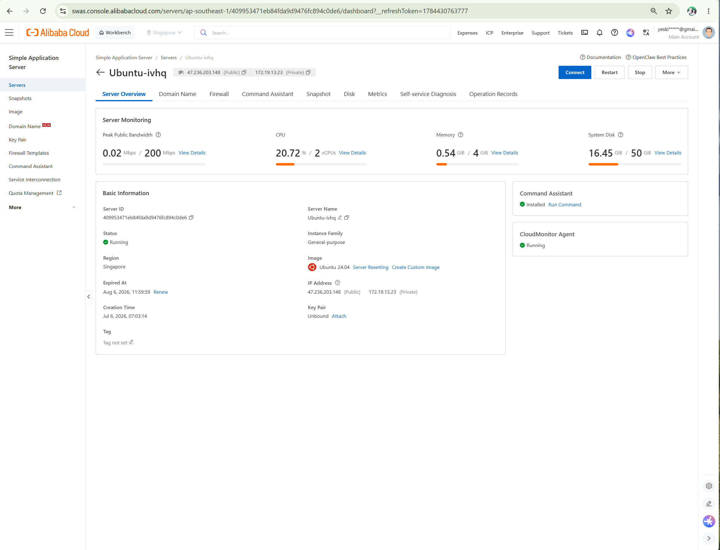Screen dimensions: 720x550
Task: Open Cloud Shell terminal icon
Action: coord(584,32)
